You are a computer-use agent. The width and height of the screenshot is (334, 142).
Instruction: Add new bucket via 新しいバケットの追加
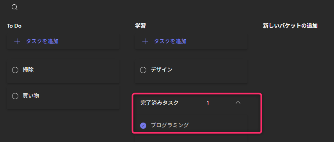pos(290,26)
